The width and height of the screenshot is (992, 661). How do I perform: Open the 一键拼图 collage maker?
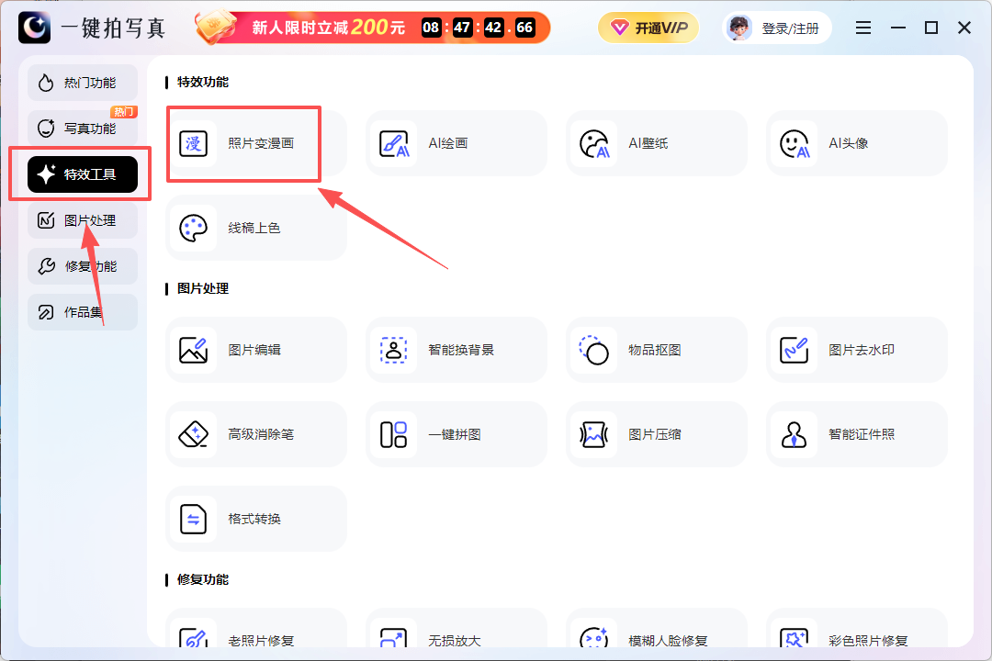(457, 433)
